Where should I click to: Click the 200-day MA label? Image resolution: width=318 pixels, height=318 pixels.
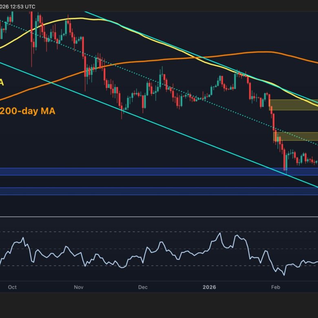pyautogui.click(x=28, y=110)
